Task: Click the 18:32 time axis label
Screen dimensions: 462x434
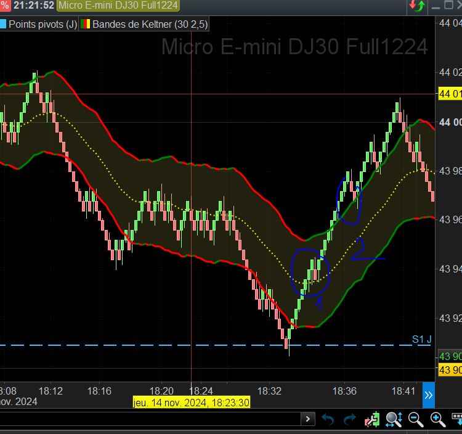Action: pos(270,391)
